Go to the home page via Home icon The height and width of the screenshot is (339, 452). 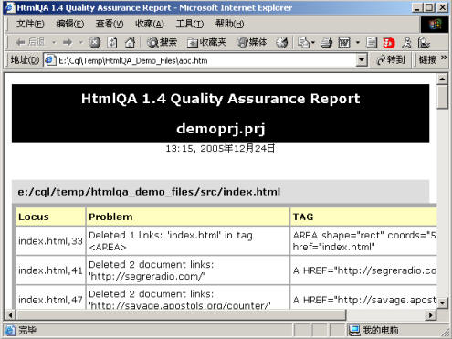(x=130, y=42)
